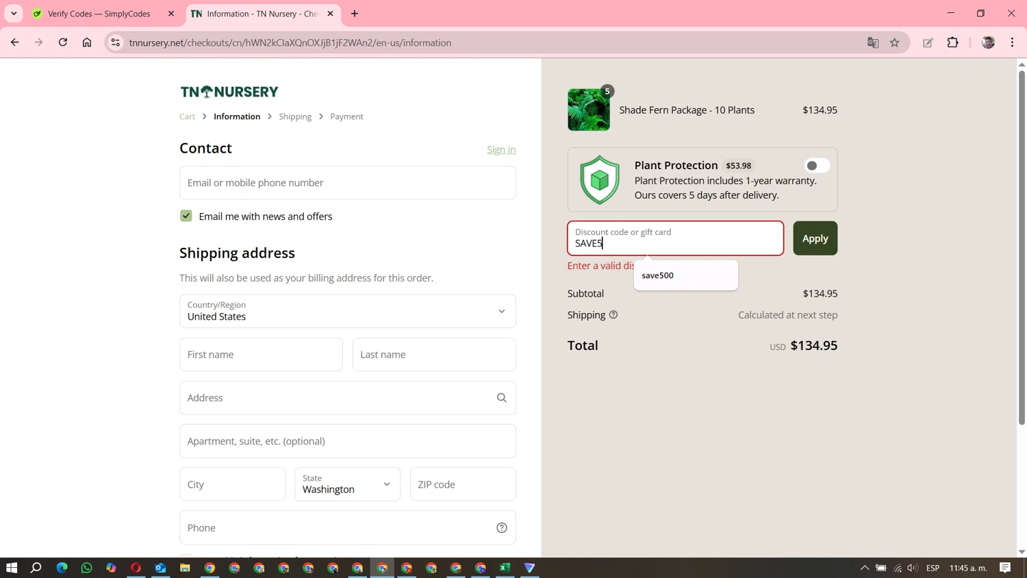Click the Plant Protection shield icon

tap(600, 179)
